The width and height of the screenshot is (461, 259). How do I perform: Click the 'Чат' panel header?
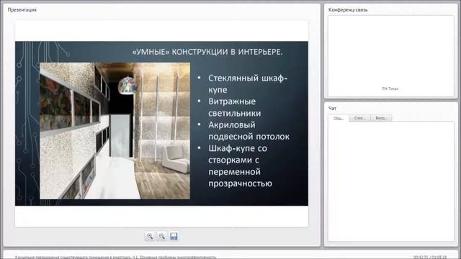pos(332,109)
